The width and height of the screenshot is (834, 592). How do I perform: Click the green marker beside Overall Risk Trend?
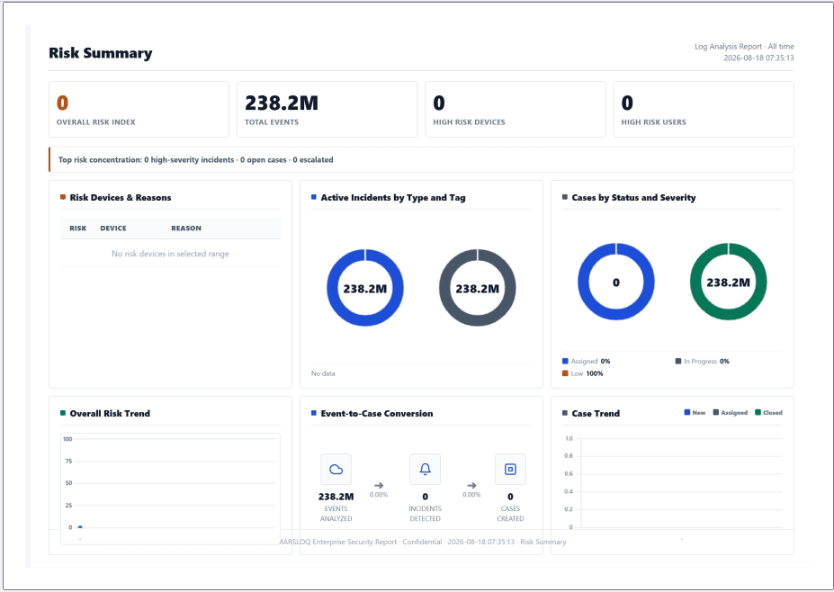tap(63, 413)
